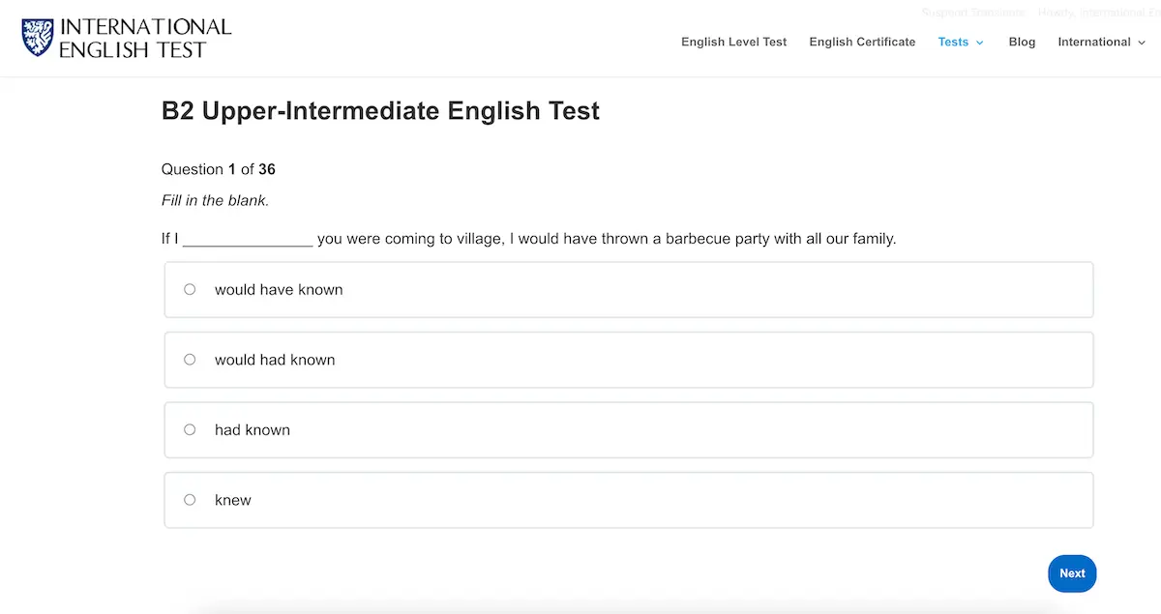Click the Suspend Transients link
The width and height of the screenshot is (1161, 614).
point(972,12)
